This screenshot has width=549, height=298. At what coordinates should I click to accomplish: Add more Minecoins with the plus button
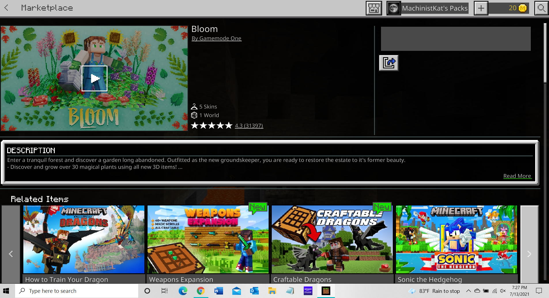tap(481, 8)
